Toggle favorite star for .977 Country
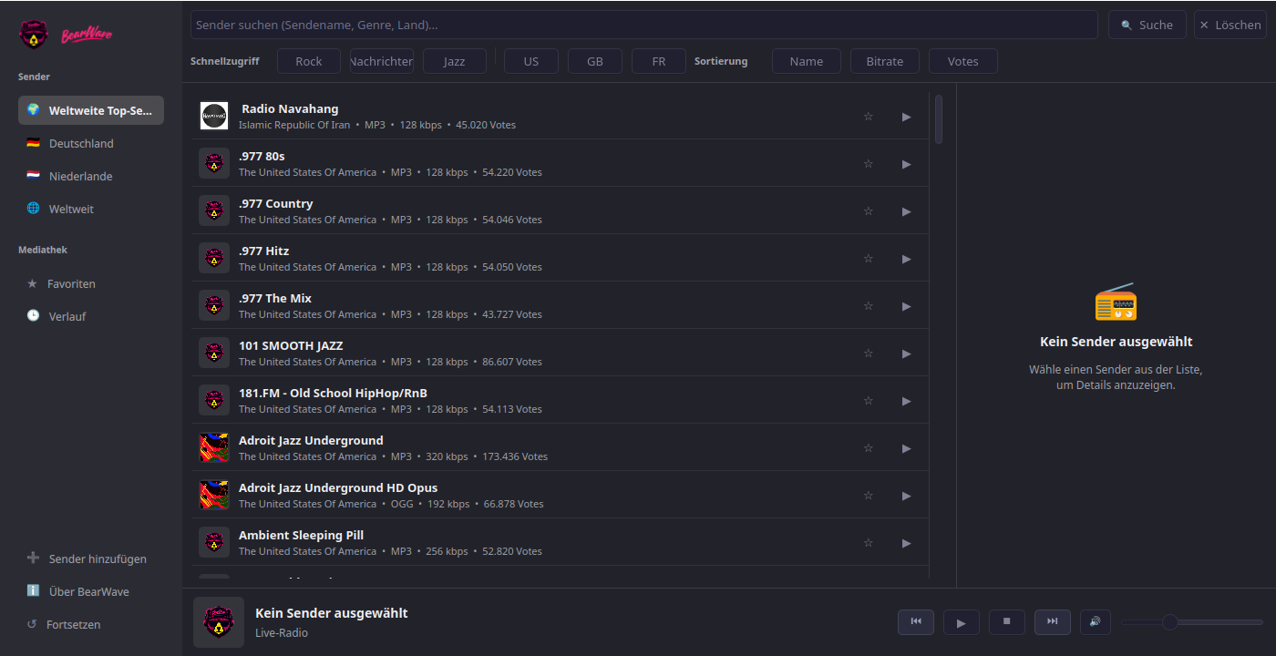 pyautogui.click(x=869, y=211)
